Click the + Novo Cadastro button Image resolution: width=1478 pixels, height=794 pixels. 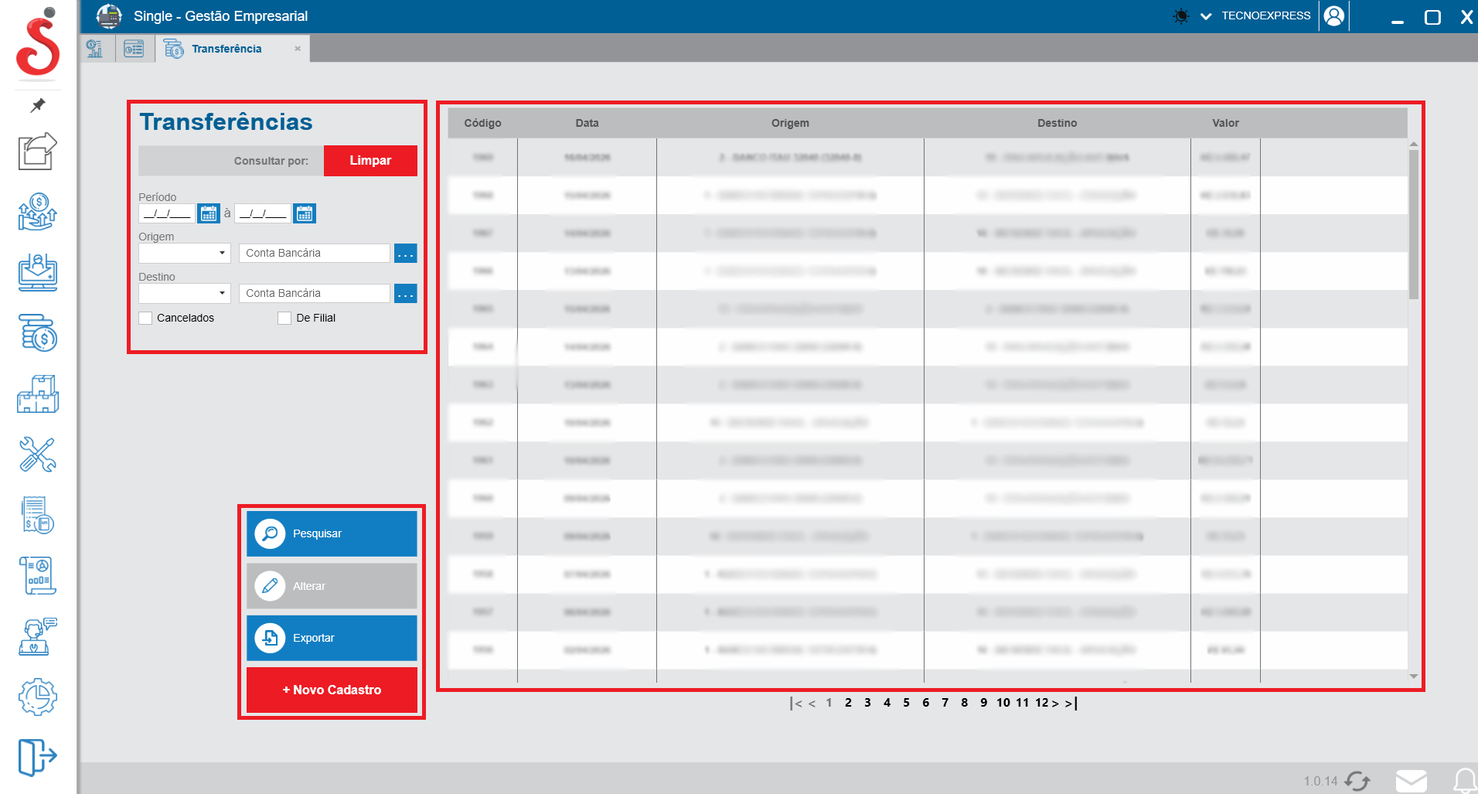pos(332,690)
